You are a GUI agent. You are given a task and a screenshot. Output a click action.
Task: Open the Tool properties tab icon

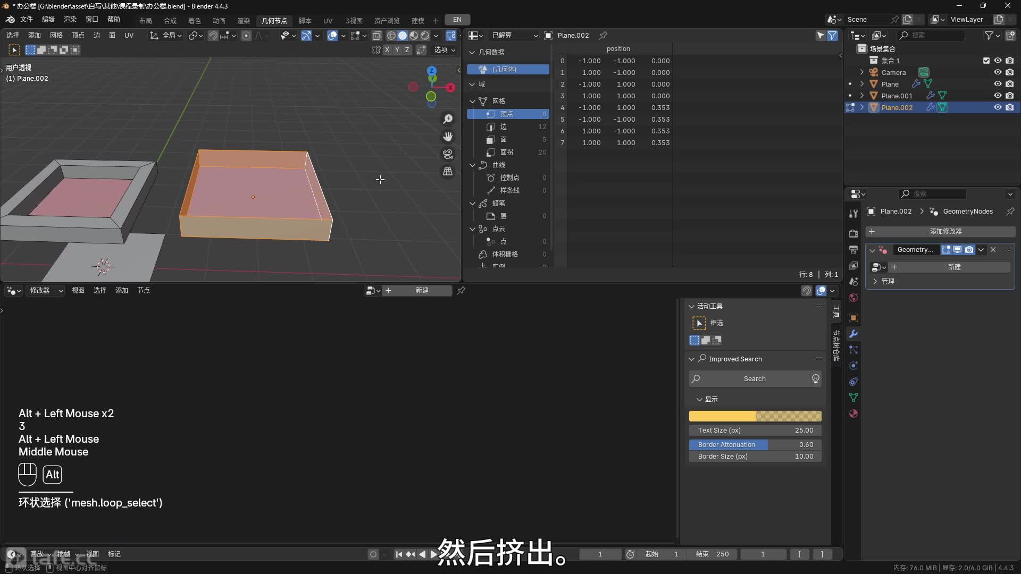click(x=853, y=214)
